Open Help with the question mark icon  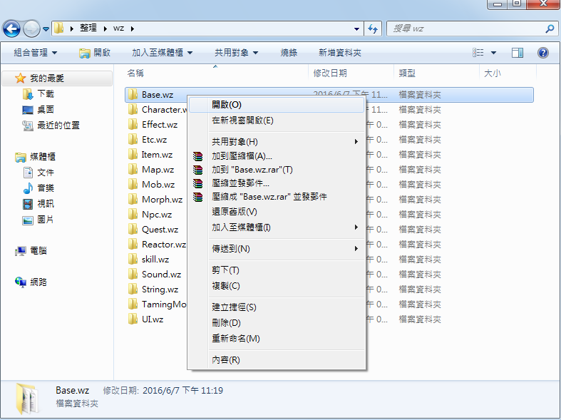[542, 53]
